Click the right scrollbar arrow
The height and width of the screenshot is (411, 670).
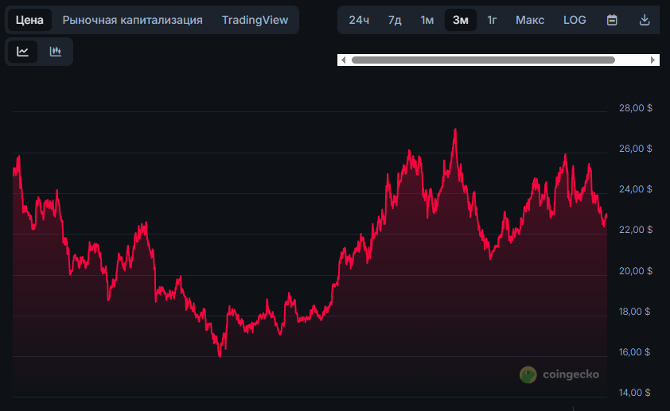pos(653,60)
